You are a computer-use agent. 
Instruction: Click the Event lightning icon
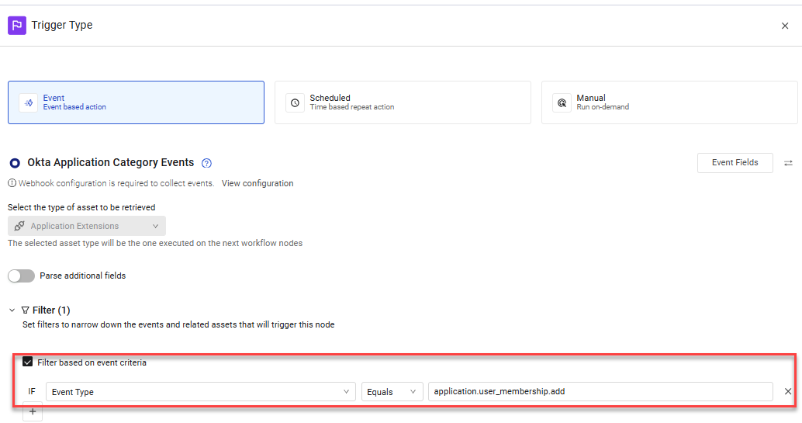tap(29, 103)
